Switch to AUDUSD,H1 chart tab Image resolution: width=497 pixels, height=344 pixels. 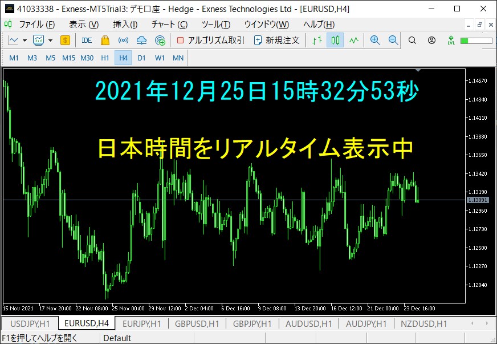point(309,323)
